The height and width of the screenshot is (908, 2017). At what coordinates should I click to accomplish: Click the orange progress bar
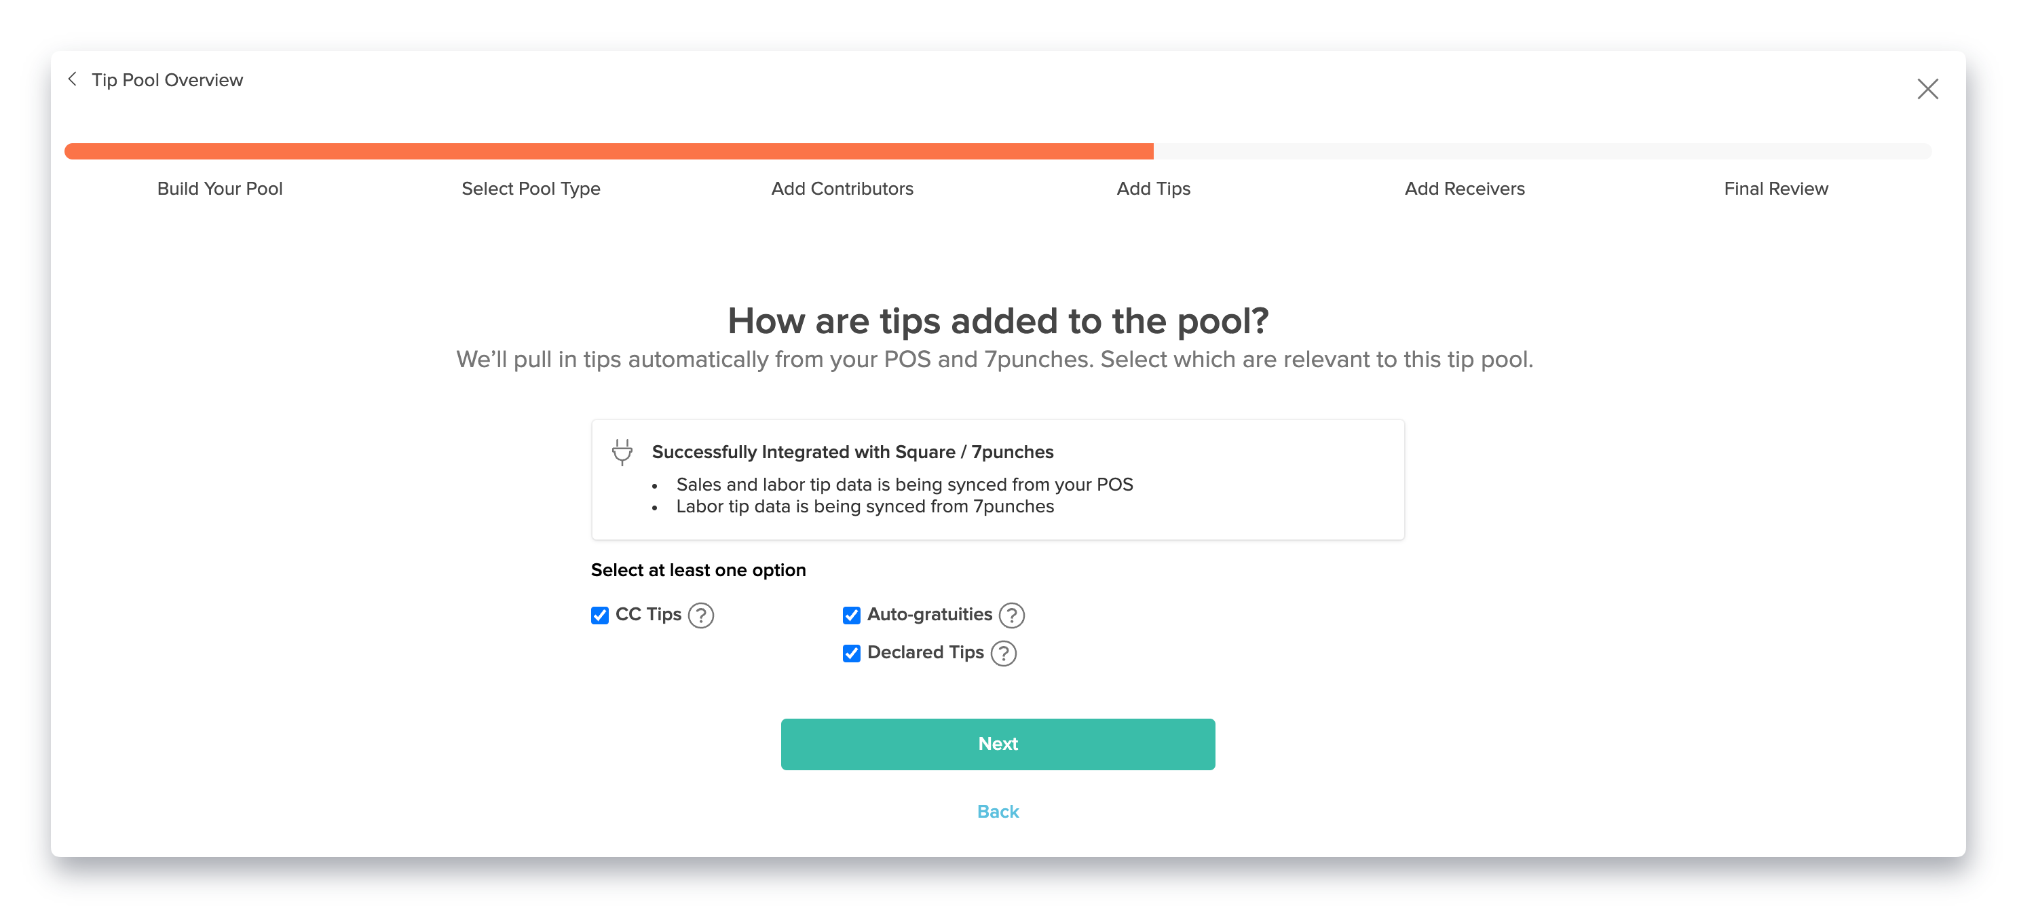[608, 152]
